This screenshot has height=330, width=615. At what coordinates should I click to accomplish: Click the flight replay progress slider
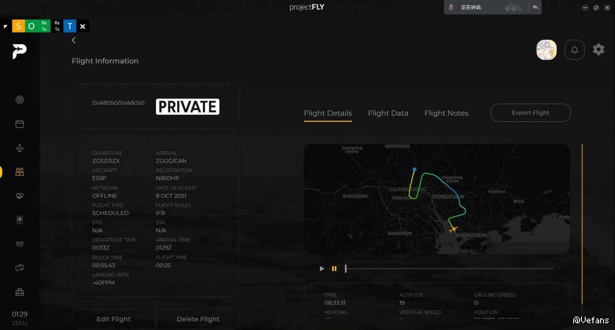point(449,269)
